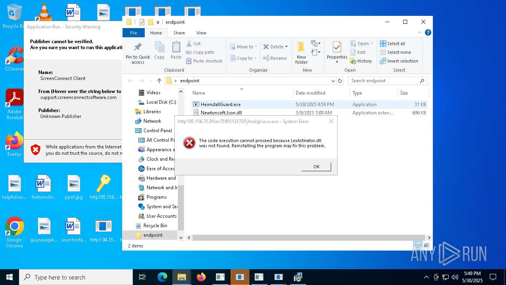Select Videos in the navigation pane

(x=153, y=93)
